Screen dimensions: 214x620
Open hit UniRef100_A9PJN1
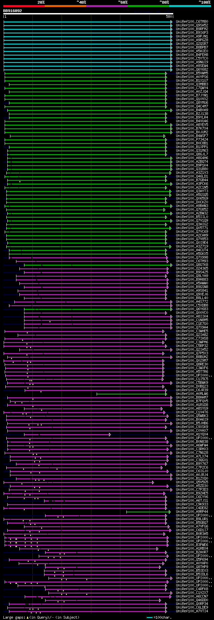click(x=192, y=37)
